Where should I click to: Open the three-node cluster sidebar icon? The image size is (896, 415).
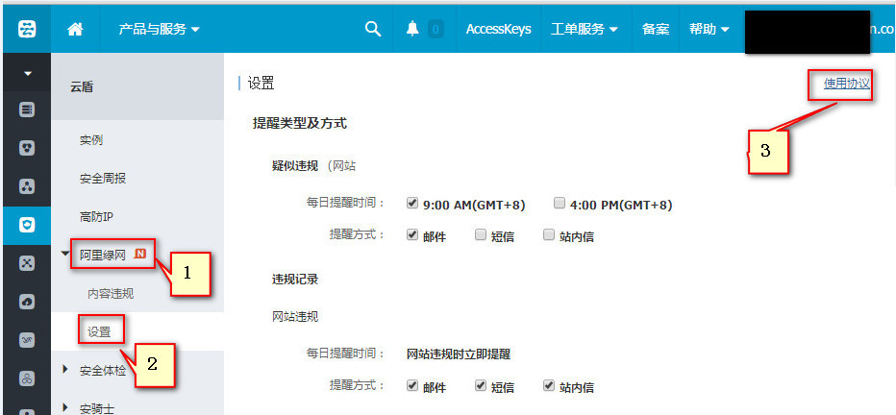(x=27, y=186)
